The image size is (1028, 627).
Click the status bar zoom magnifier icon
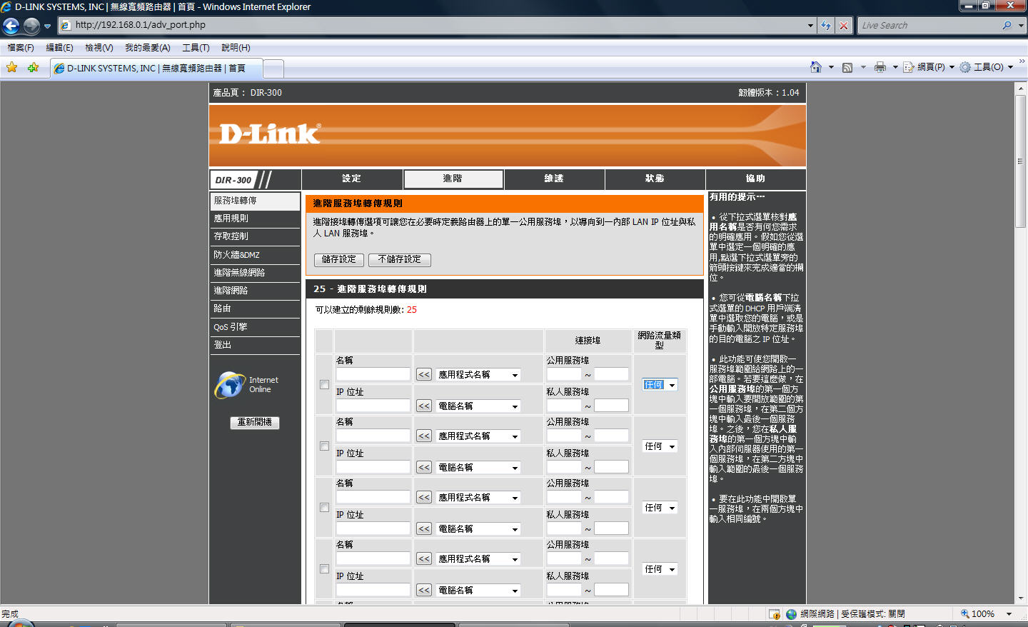964,613
